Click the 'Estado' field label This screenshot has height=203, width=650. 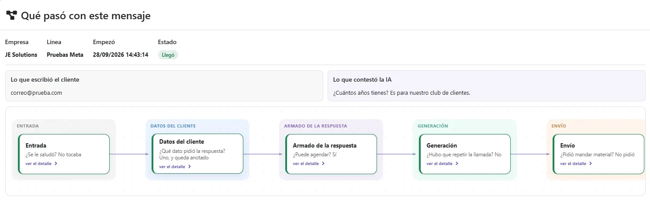click(x=167, y=42)
